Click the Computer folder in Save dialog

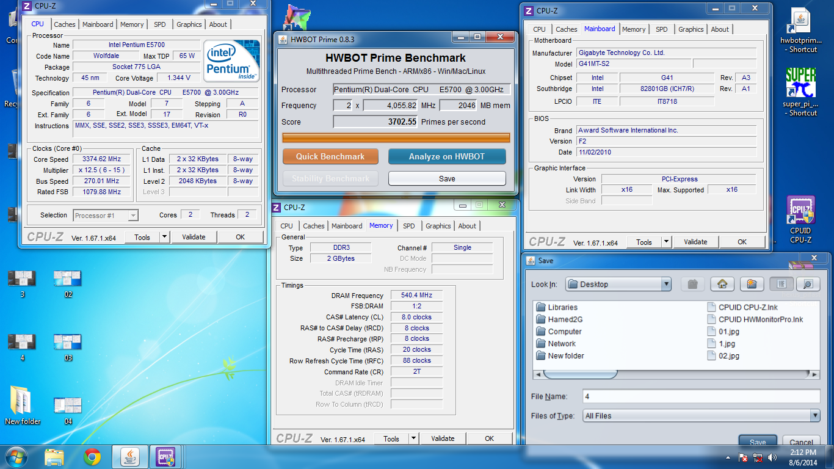(559, 332)
